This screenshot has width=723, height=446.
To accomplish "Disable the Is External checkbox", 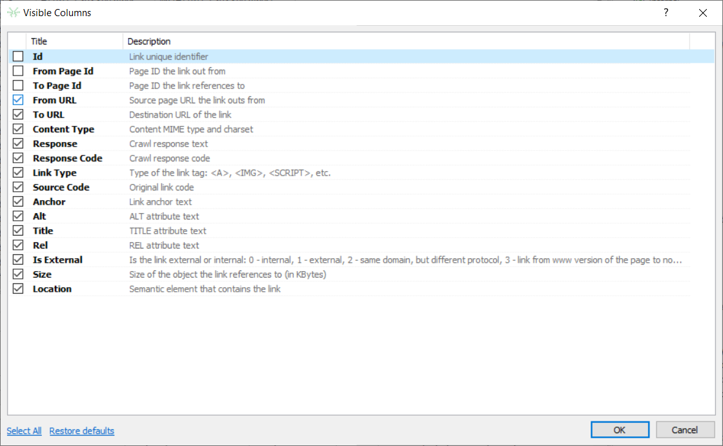I will coord(18,260).
